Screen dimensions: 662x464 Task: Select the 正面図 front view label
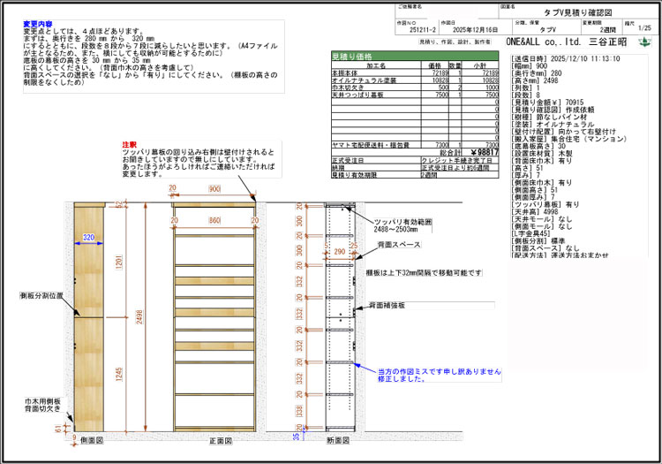[x=211, y=438]
